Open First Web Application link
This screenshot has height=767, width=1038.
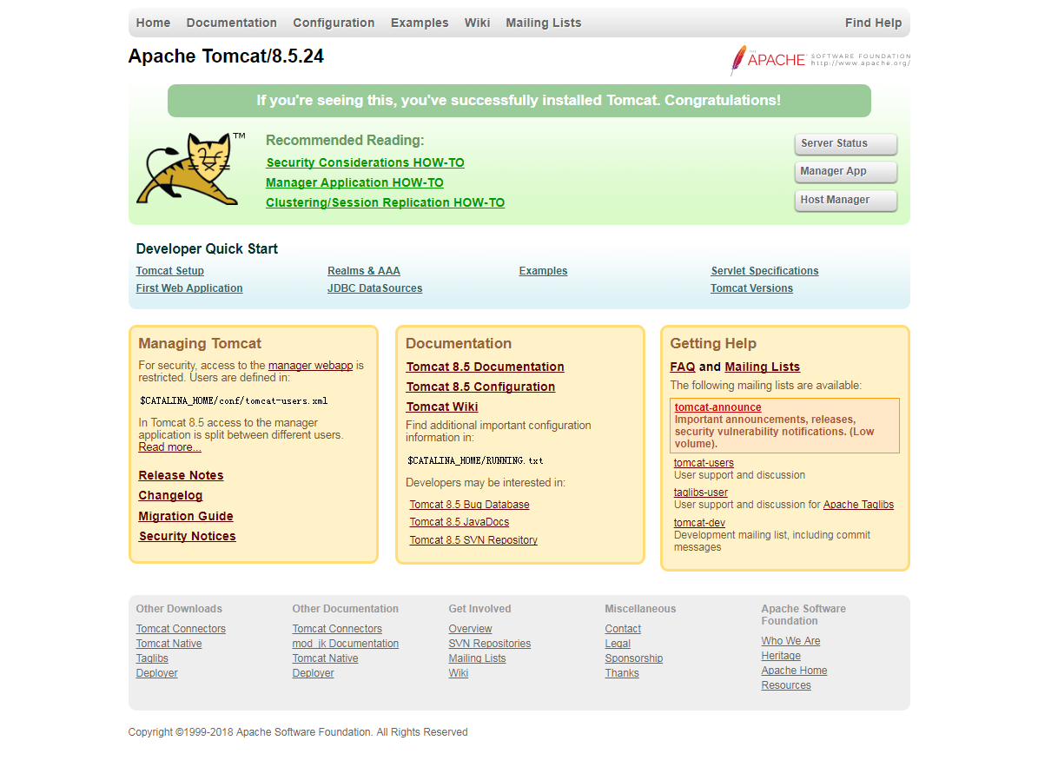click(189, 288)
